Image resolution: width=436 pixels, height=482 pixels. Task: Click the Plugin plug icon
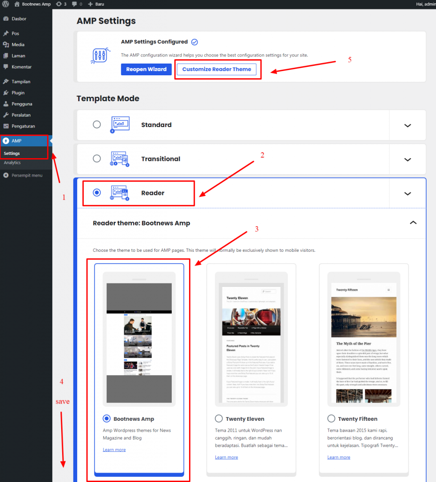(6, 93)
